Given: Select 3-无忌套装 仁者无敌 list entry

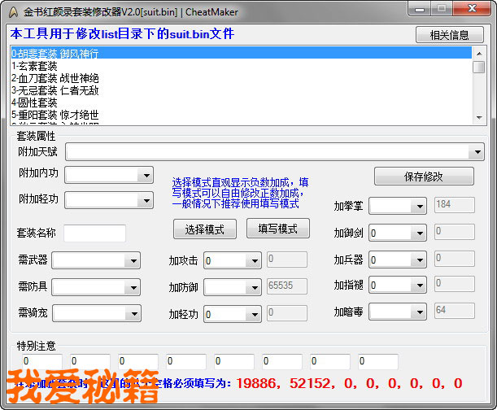Looking at the screenshot, I should (55, 90).
